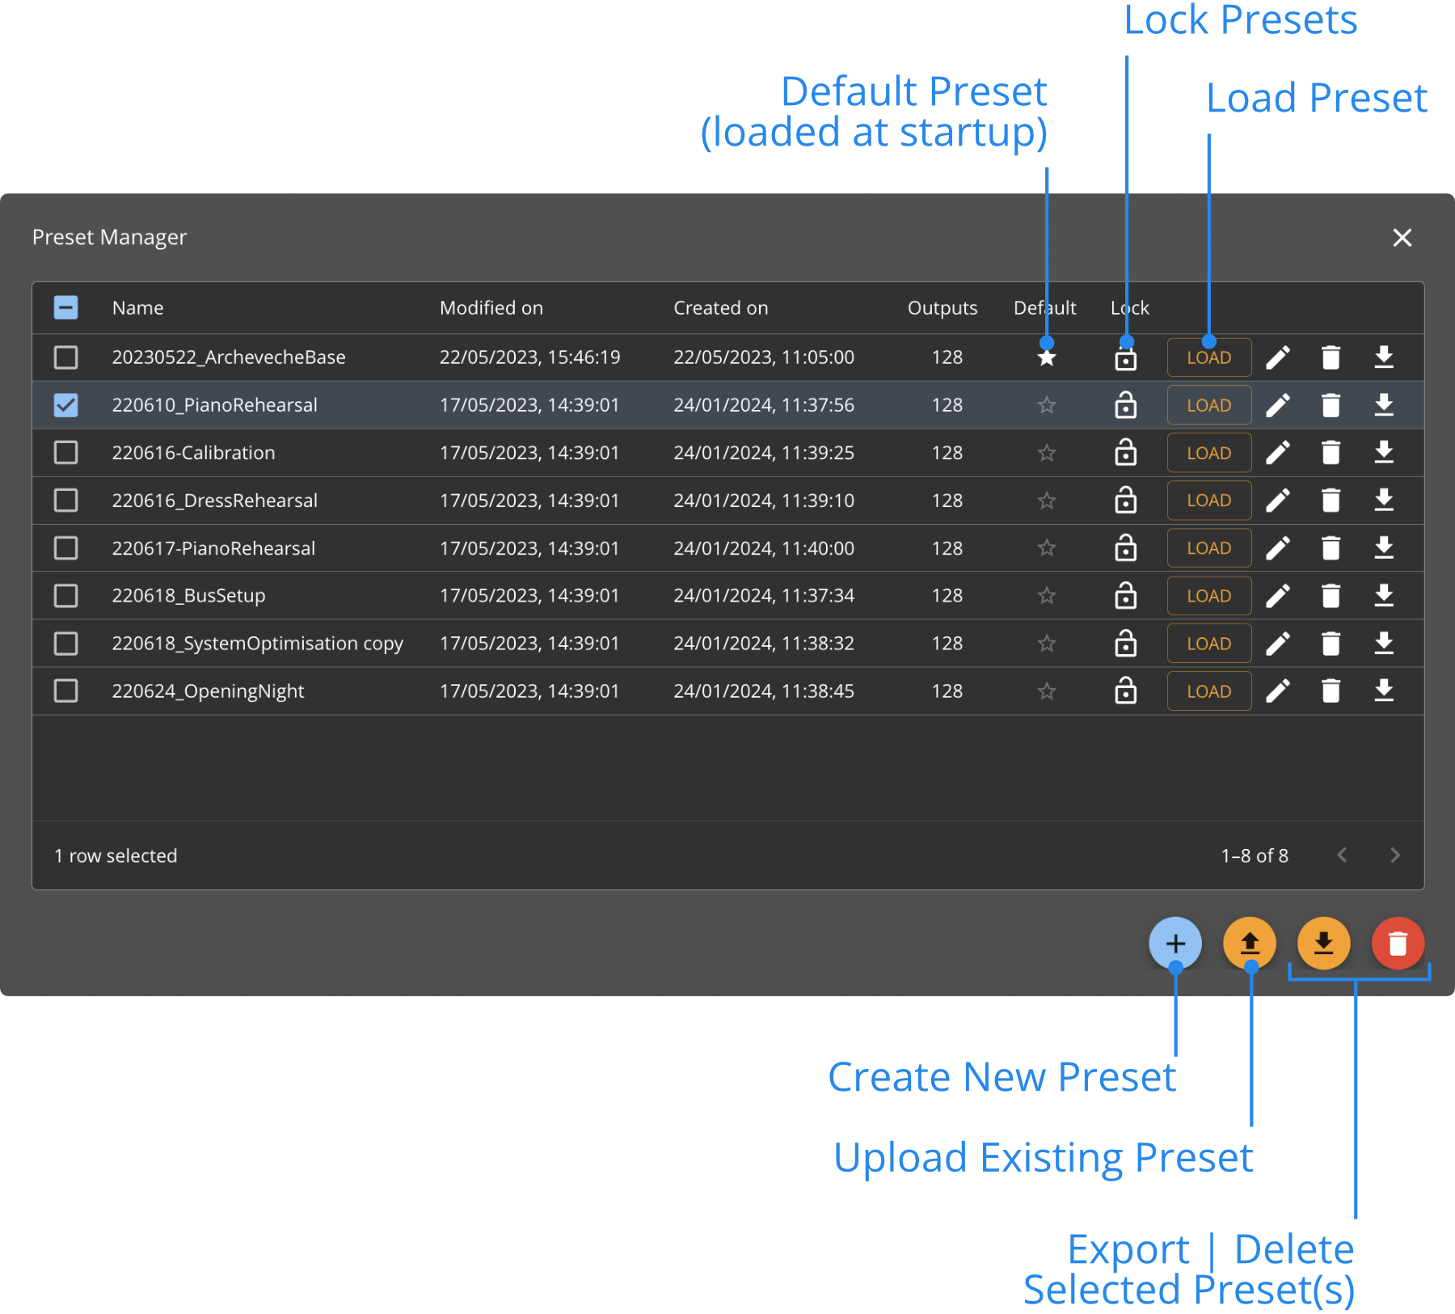
Task: Export the selected presets
Action: pyautogui.click(x=1323, y=943)
